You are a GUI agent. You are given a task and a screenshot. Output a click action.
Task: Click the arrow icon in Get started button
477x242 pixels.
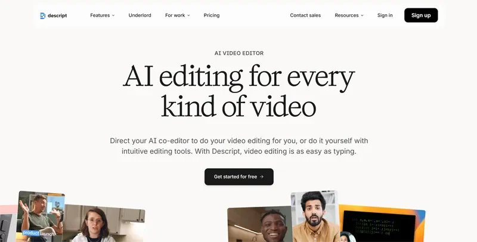[x=262, y=177]
